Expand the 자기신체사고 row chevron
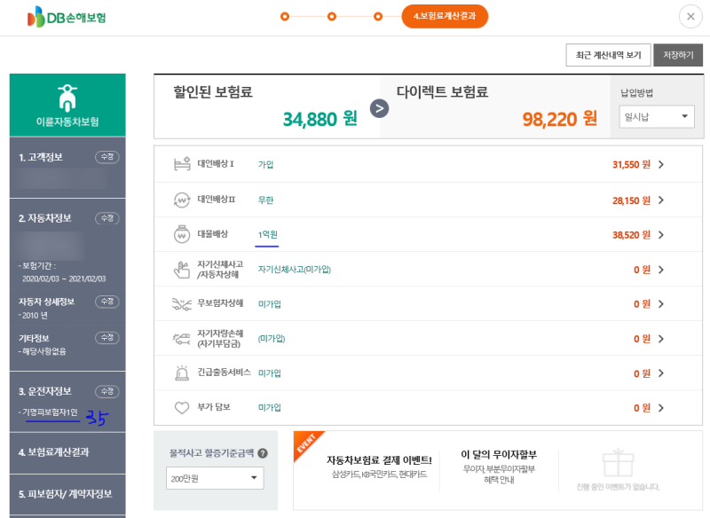The width and height of the screenshot is (710, 518). pos(661,270)
